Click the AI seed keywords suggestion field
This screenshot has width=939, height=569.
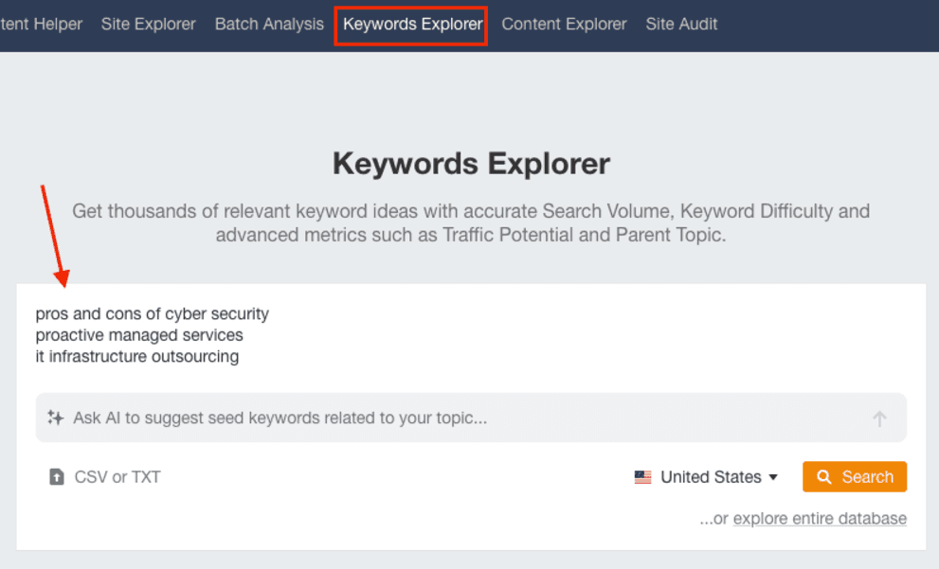pyautogui.click(x=379, y=418)
